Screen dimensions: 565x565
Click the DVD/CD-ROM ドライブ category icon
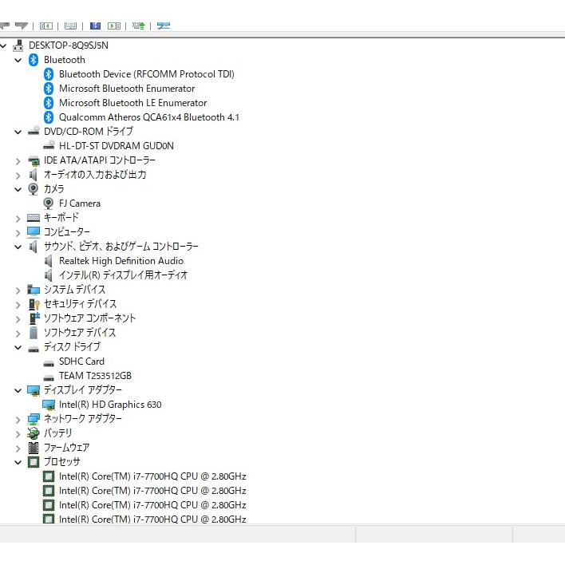pos(34,131)
